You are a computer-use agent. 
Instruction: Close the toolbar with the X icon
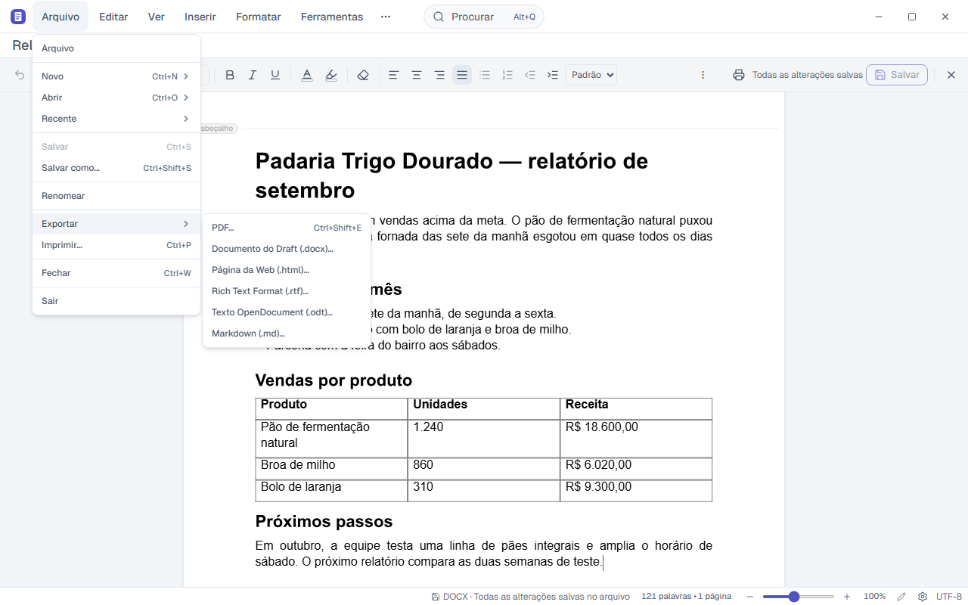[951, 75]
